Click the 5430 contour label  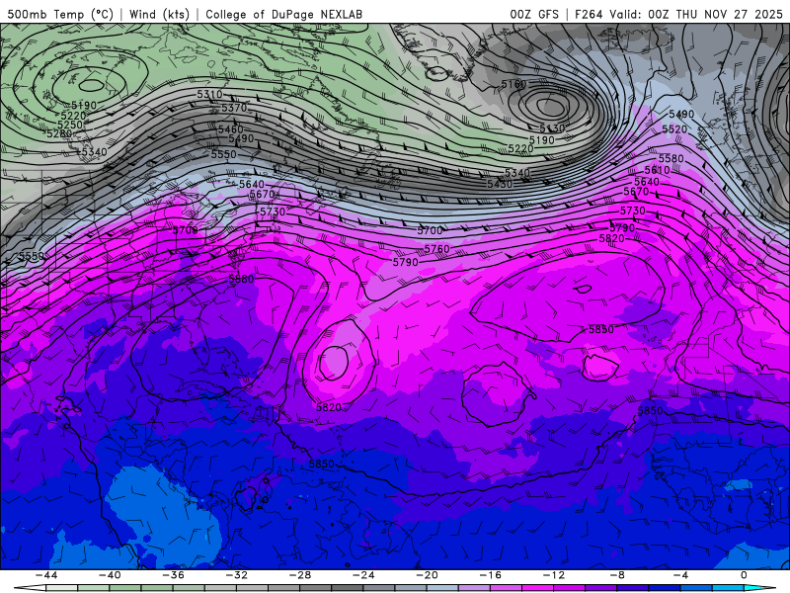tap(500, 184)
